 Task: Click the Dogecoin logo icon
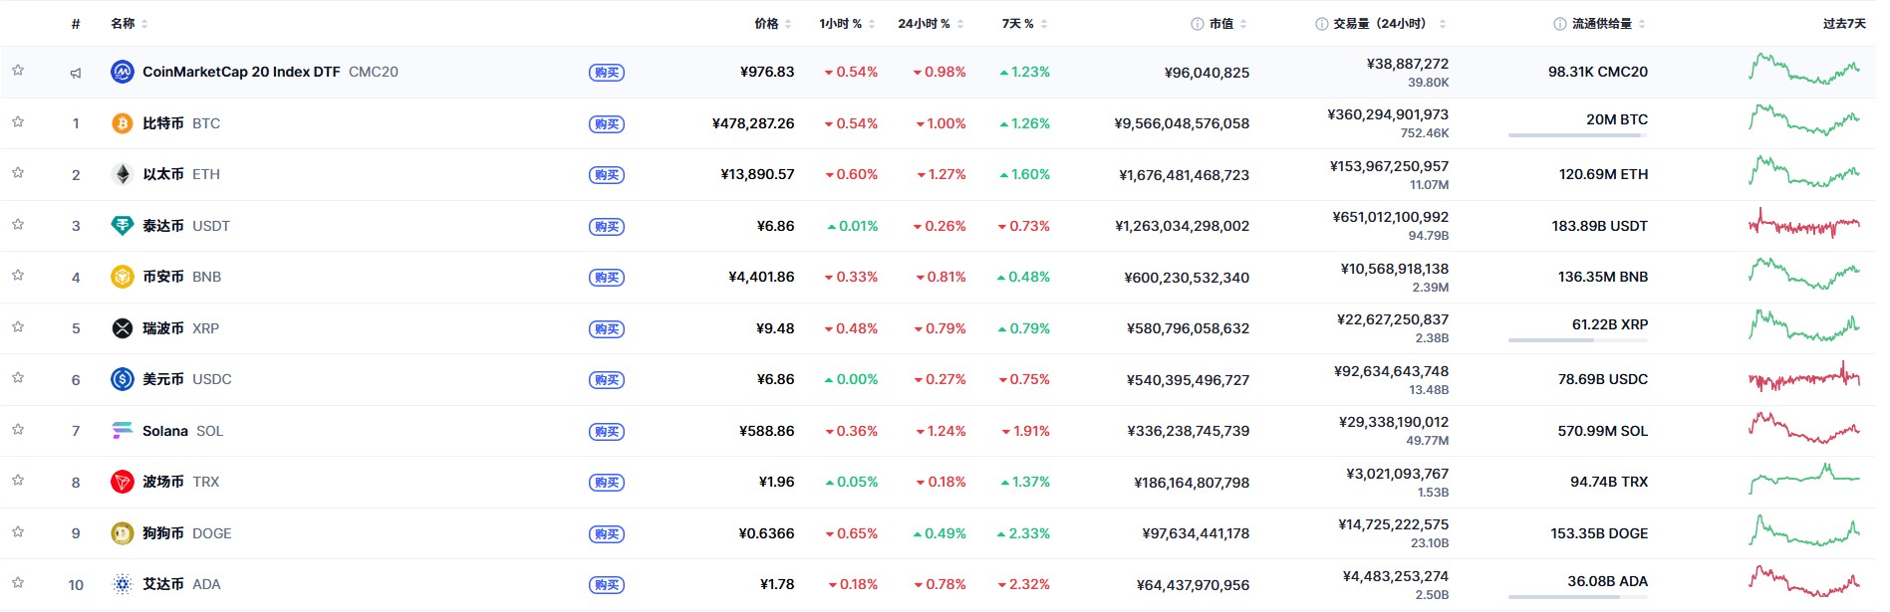[x=123, y=533]
